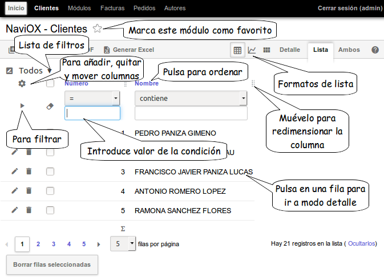Click Generar Excel action
This screenshot has width=384, height=277.
pos(134,50)
